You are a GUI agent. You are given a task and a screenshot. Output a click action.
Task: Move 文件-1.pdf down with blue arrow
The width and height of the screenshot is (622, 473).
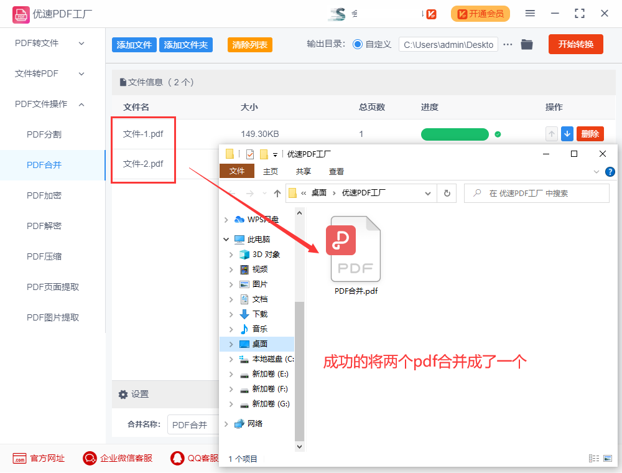[567, 134]
